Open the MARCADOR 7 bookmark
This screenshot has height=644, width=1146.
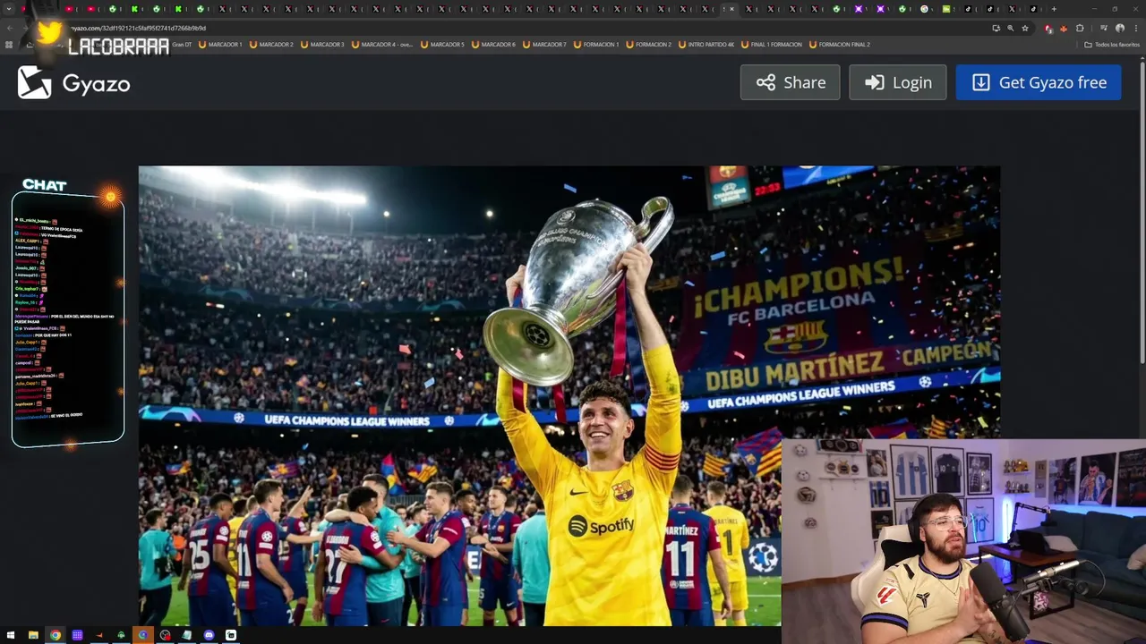pyautogui.click(x=544, y=44)
